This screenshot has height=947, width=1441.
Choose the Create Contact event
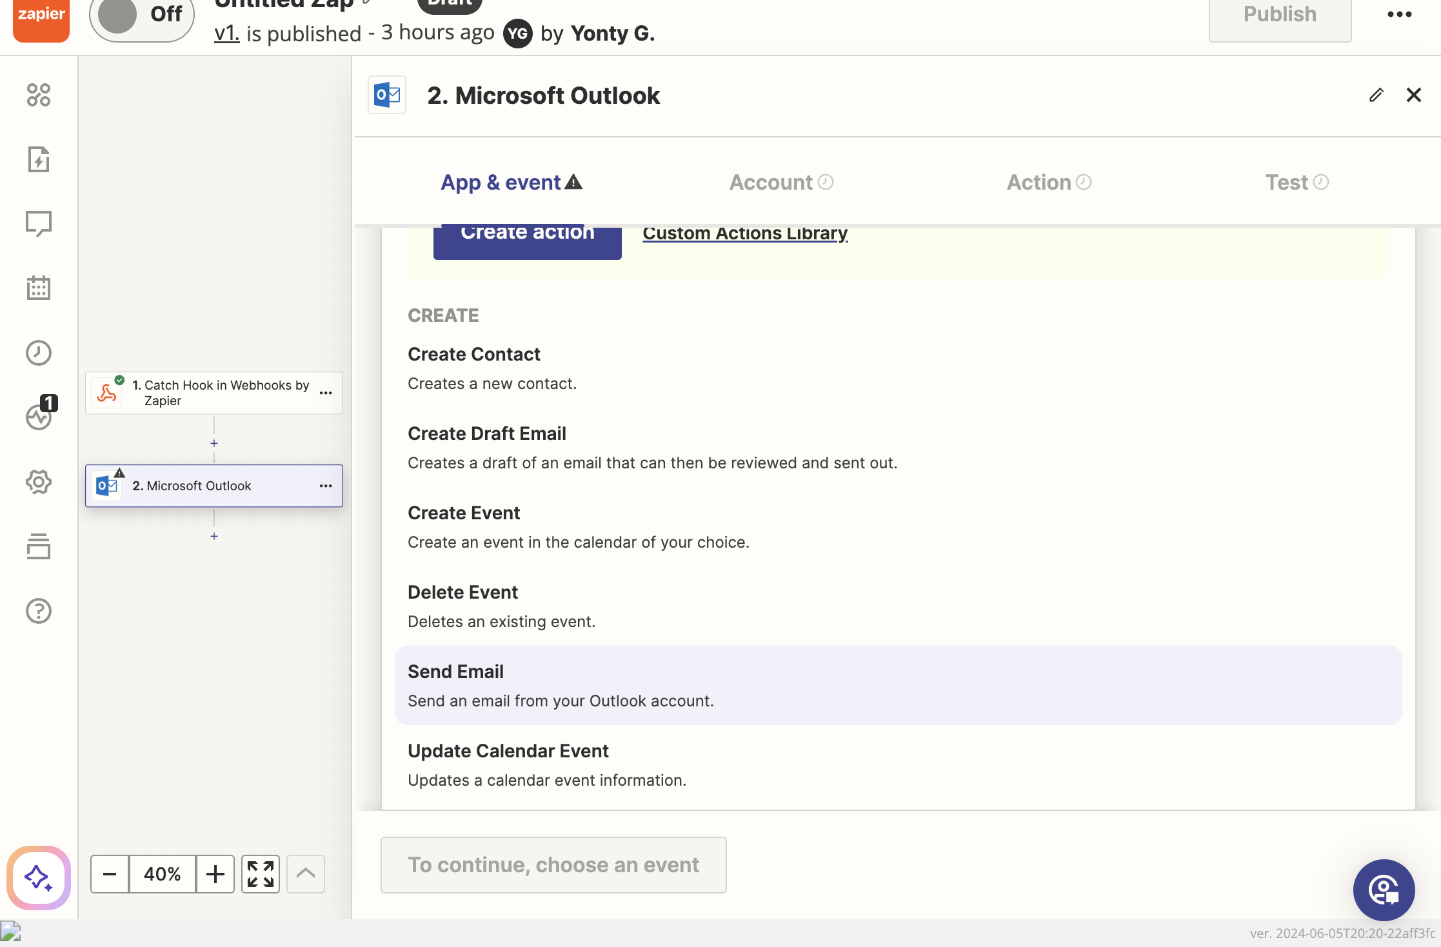tap(898, 368)
